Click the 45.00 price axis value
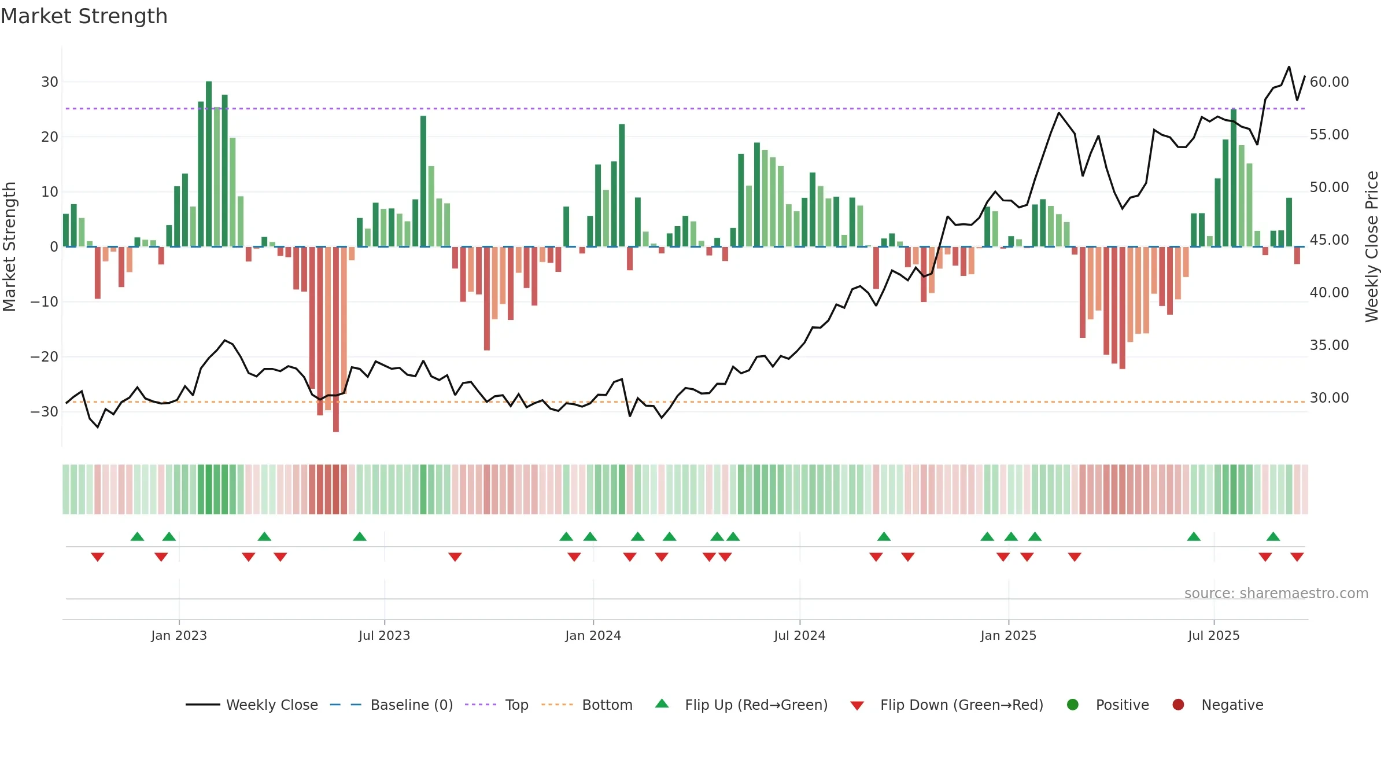This screenshot has height=781, width=1388. [x=1329, y=240]
